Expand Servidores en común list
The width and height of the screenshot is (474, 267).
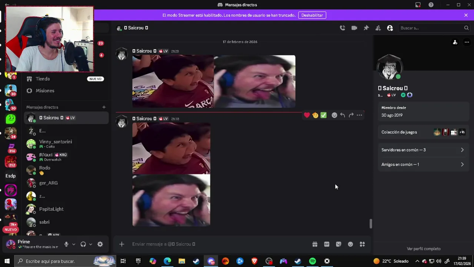pos(423,150)
